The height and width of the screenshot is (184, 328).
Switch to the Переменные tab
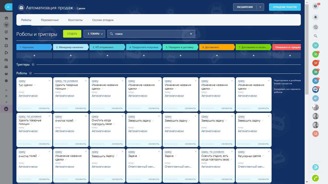(50, 20)
